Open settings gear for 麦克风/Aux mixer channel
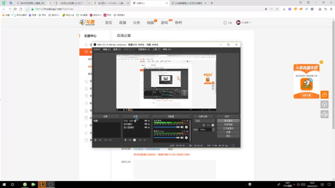335x188 pixels. (x=186, y=138)
